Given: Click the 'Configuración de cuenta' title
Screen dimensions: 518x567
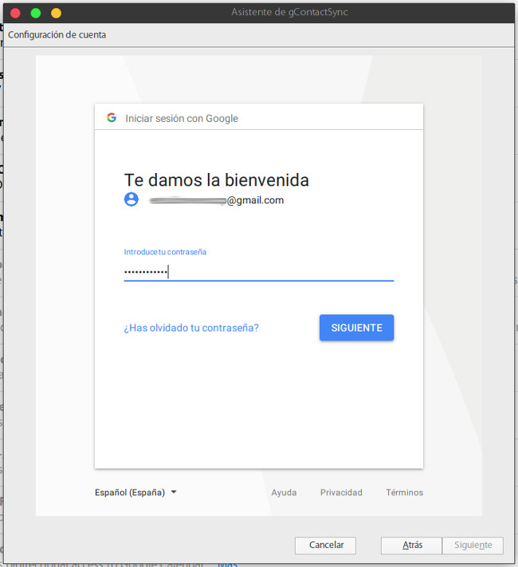Looking at the screenshot, I should pos(57,35).
